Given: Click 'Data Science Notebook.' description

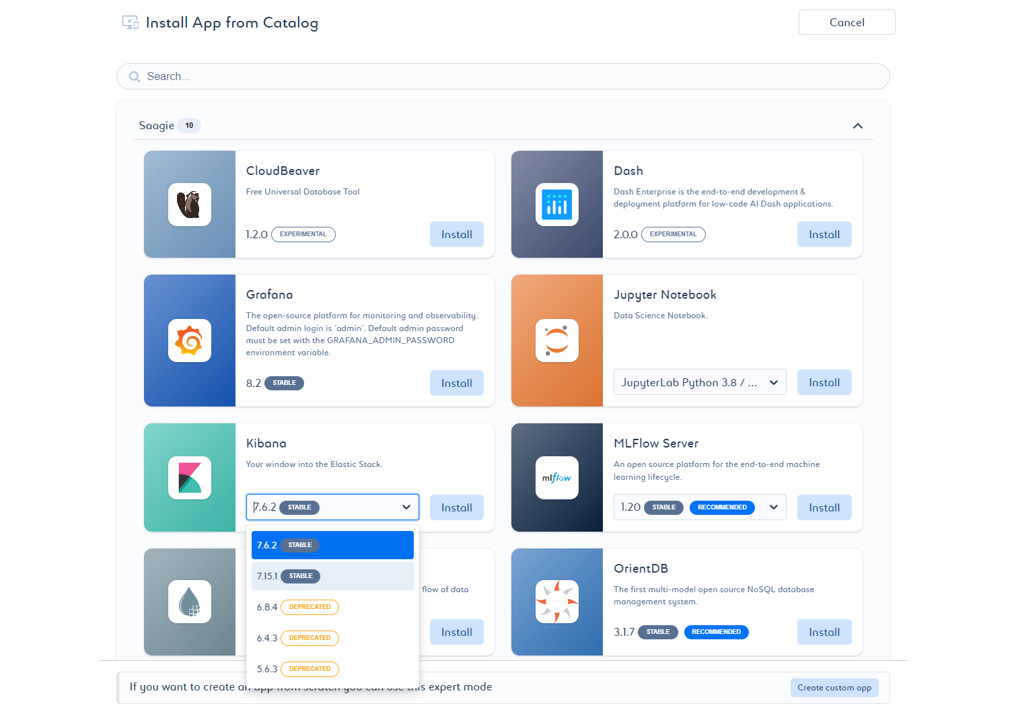Looking at the screenshot, I should [661, 316].
